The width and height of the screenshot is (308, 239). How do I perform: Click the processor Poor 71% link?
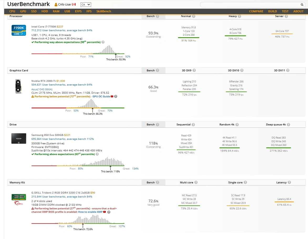click(91, 56)
